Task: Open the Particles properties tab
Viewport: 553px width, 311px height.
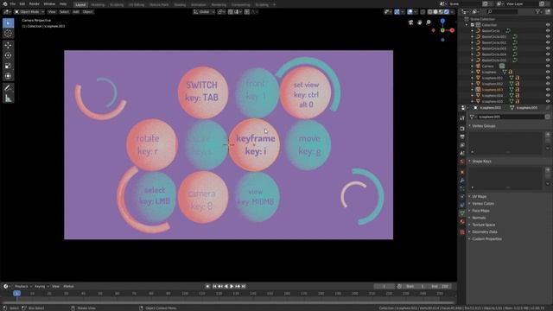Action: 462,189
